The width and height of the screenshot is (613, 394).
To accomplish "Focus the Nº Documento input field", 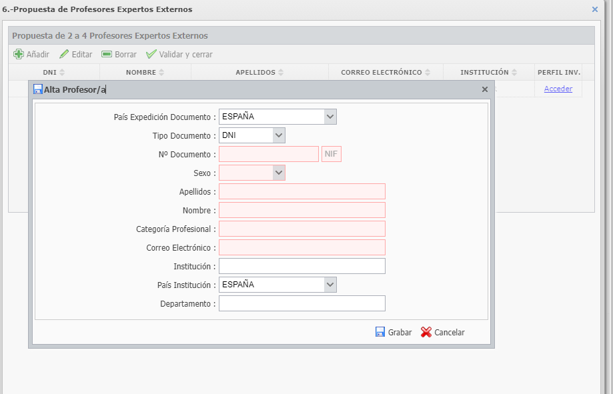I will (269, 154).
